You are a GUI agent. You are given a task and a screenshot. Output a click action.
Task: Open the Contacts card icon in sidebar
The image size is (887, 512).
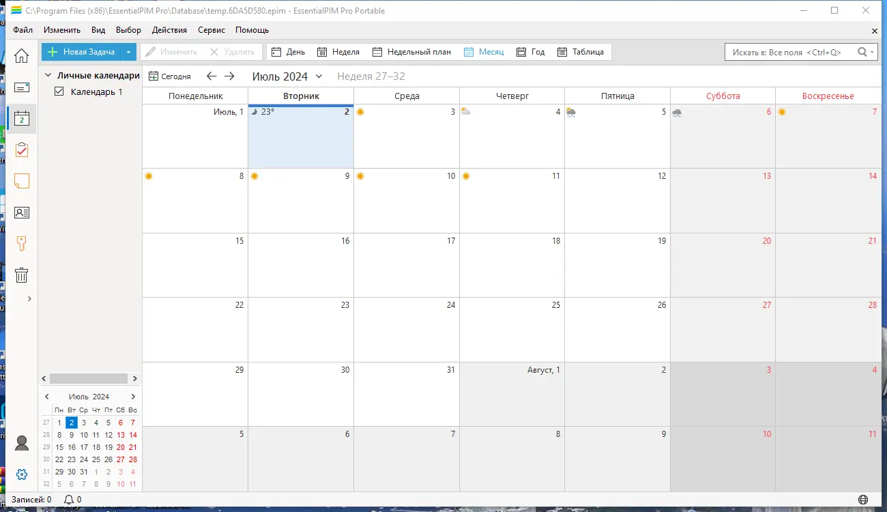[22, 212]
